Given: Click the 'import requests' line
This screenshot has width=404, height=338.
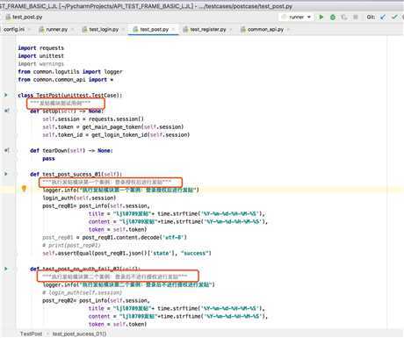Looking at the screenshot, I should click(40, 47).
